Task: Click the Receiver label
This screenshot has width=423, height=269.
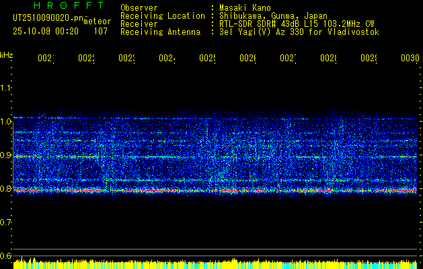Action: coord(139,24)
